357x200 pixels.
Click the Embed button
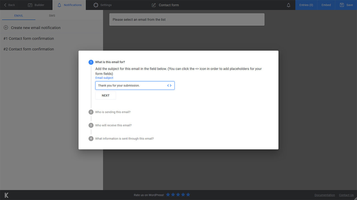[x=326, y=5]
